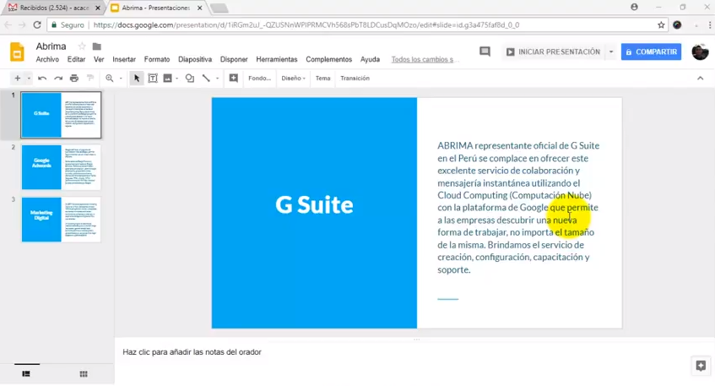Click the ABRIMA paragraph text on slide

click(518, 208)
